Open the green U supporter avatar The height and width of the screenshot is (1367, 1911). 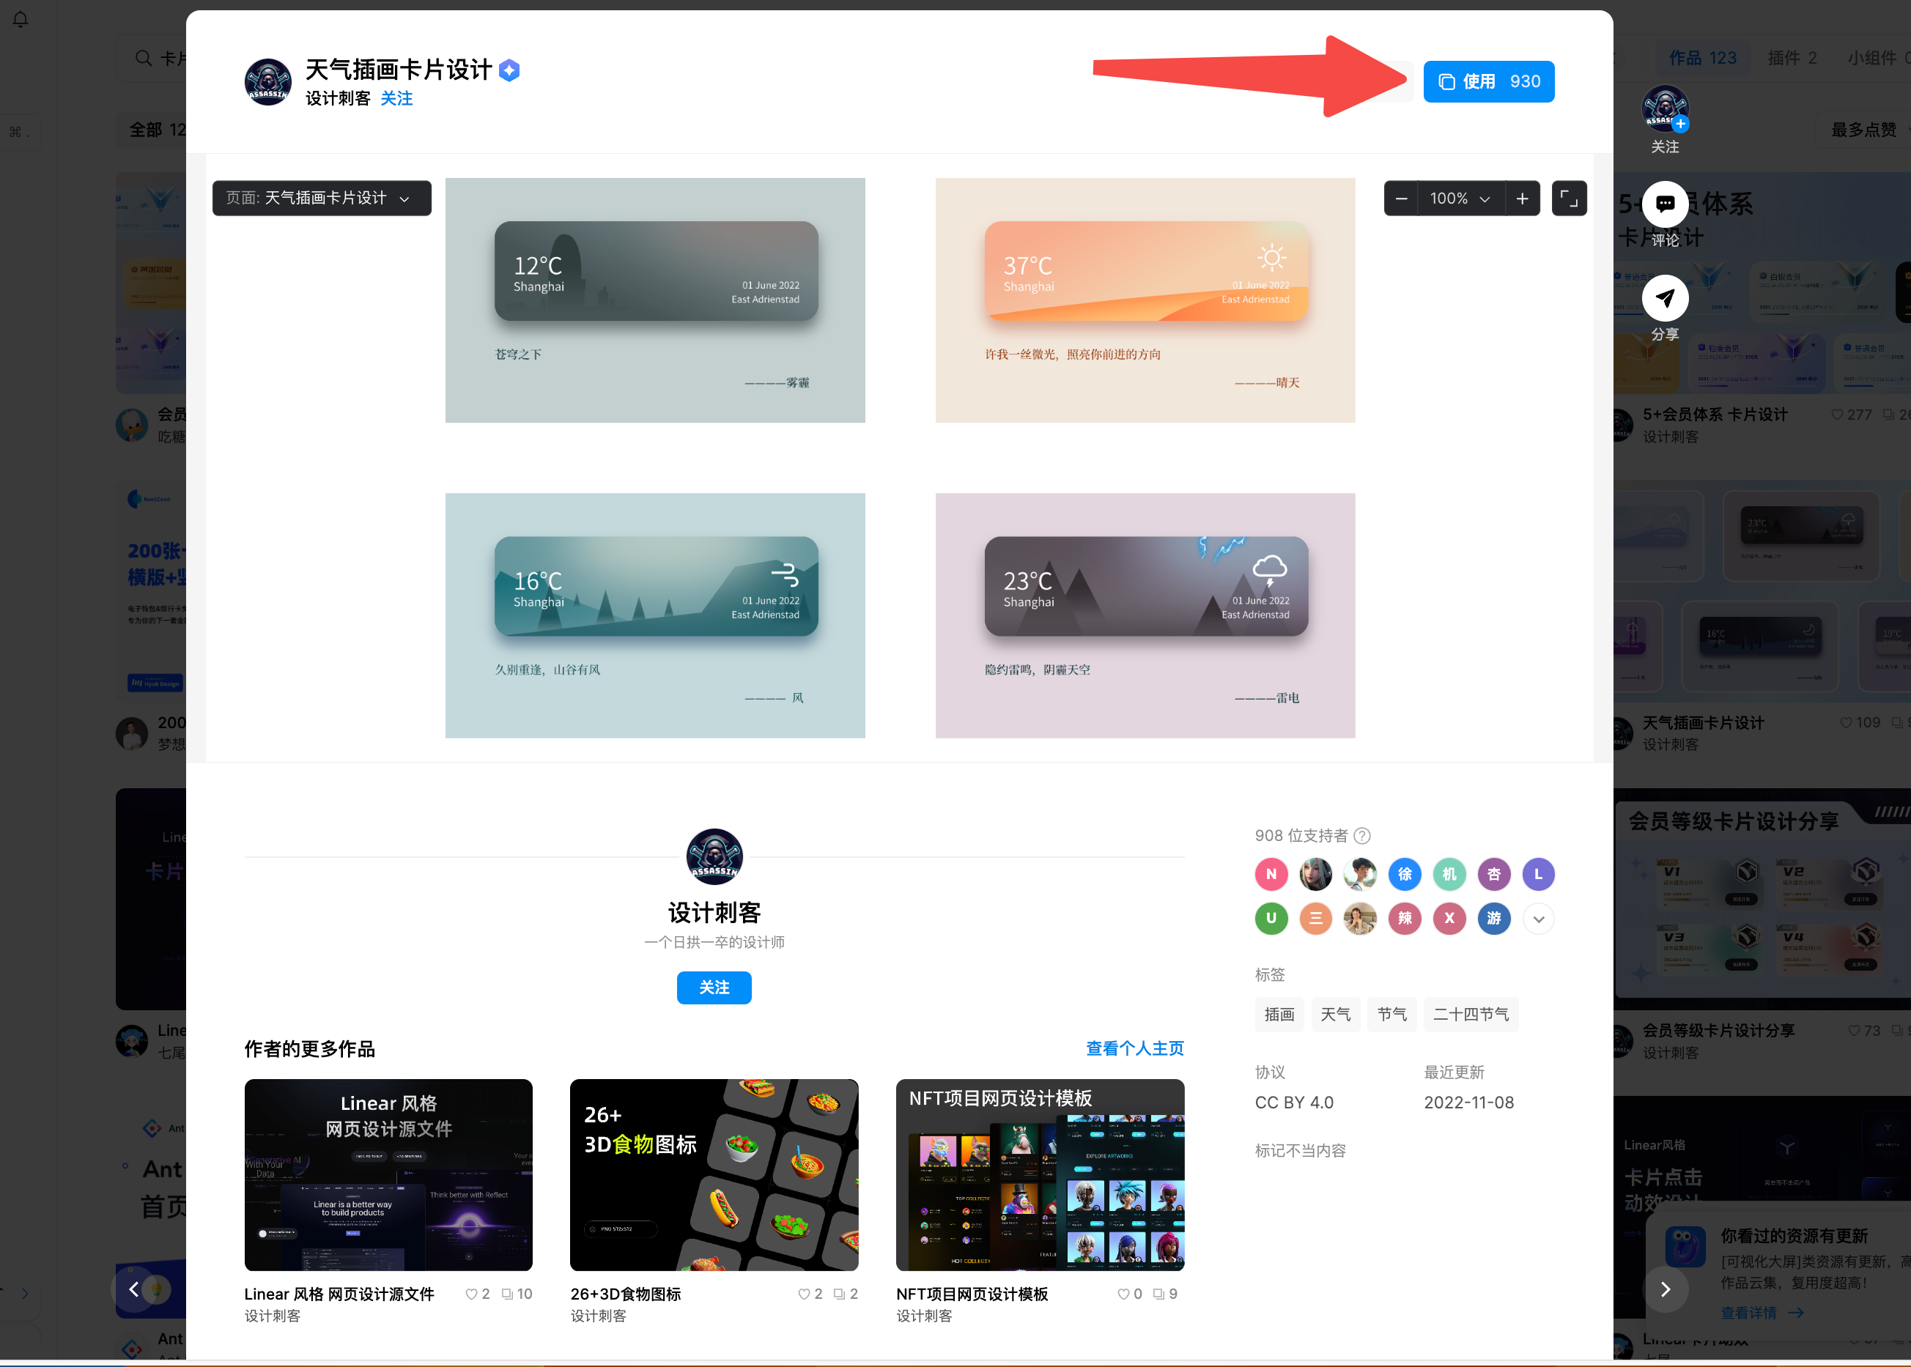coord(1271,919)
